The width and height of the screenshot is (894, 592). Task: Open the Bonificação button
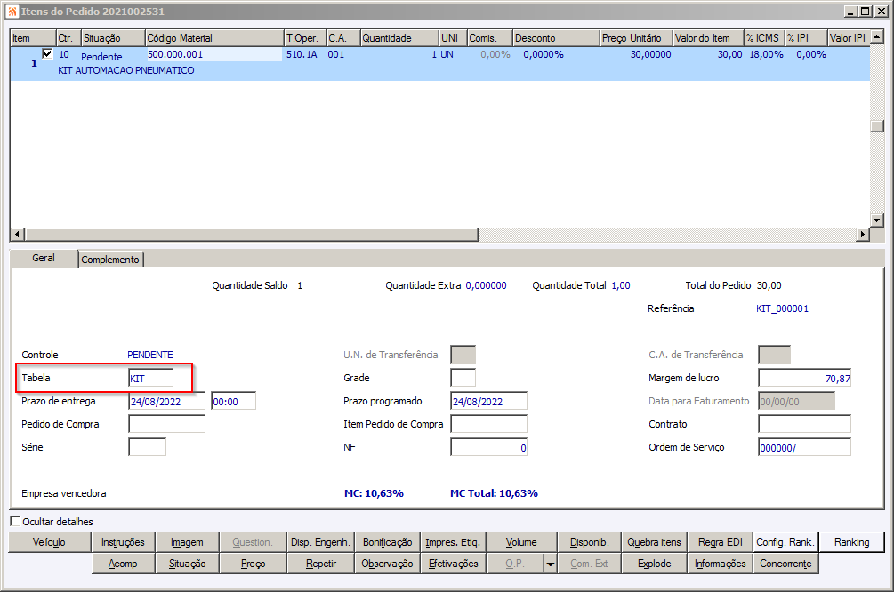point(387,542)
